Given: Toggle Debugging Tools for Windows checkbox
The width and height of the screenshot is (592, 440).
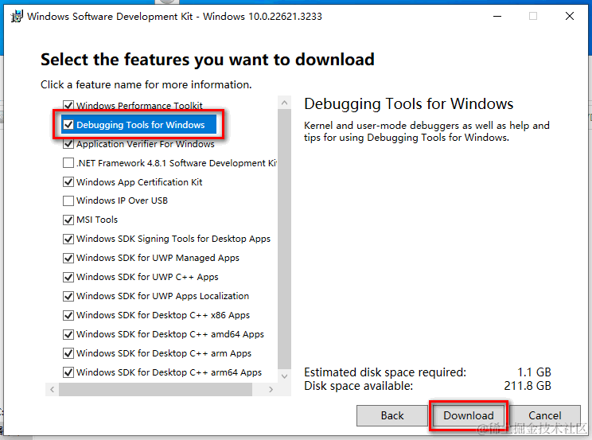Looking at the screenshot, I should tap(68, 125).
